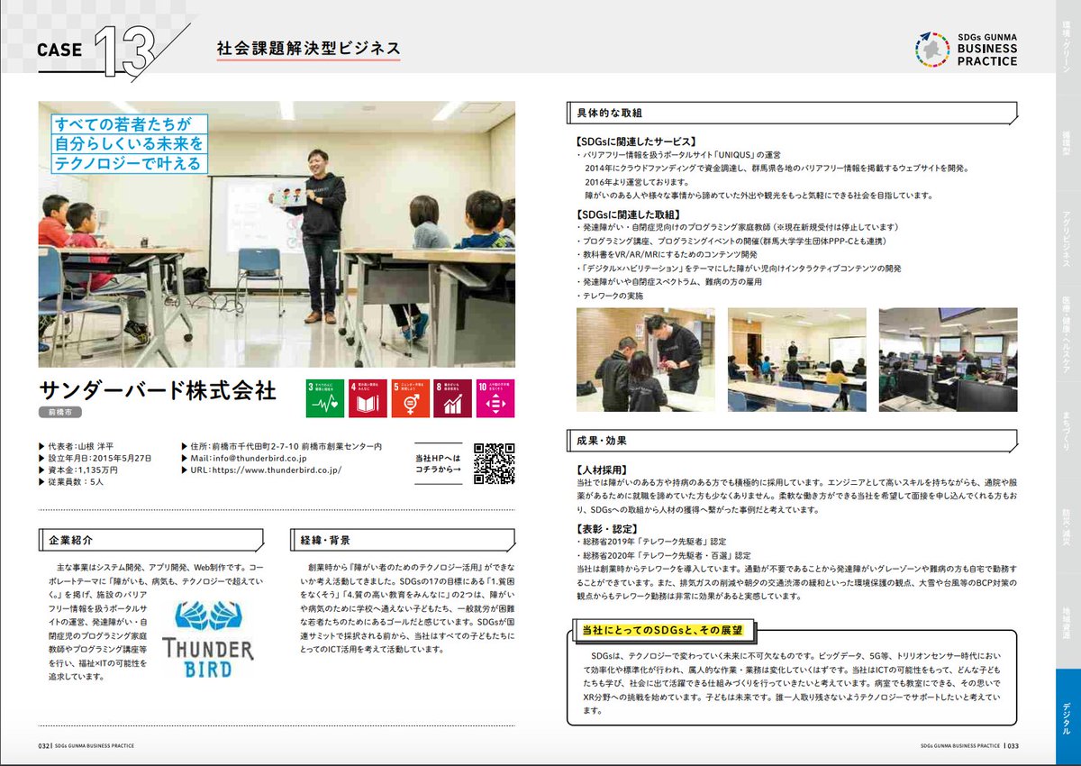Open the large classroom presenter photo
This screenshot has width=1081, height=766.
click(x=277, y=233)
